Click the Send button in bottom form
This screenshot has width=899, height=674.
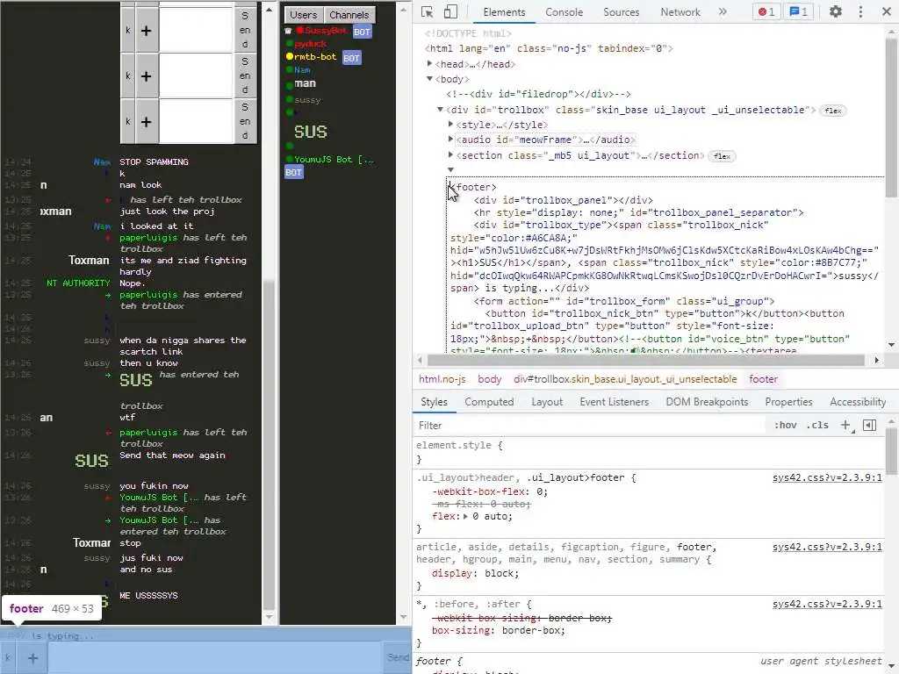(397, 658)
